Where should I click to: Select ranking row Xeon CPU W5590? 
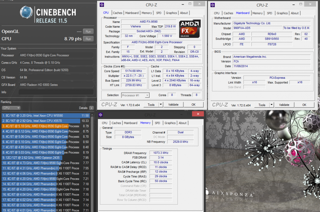[45, 116]
